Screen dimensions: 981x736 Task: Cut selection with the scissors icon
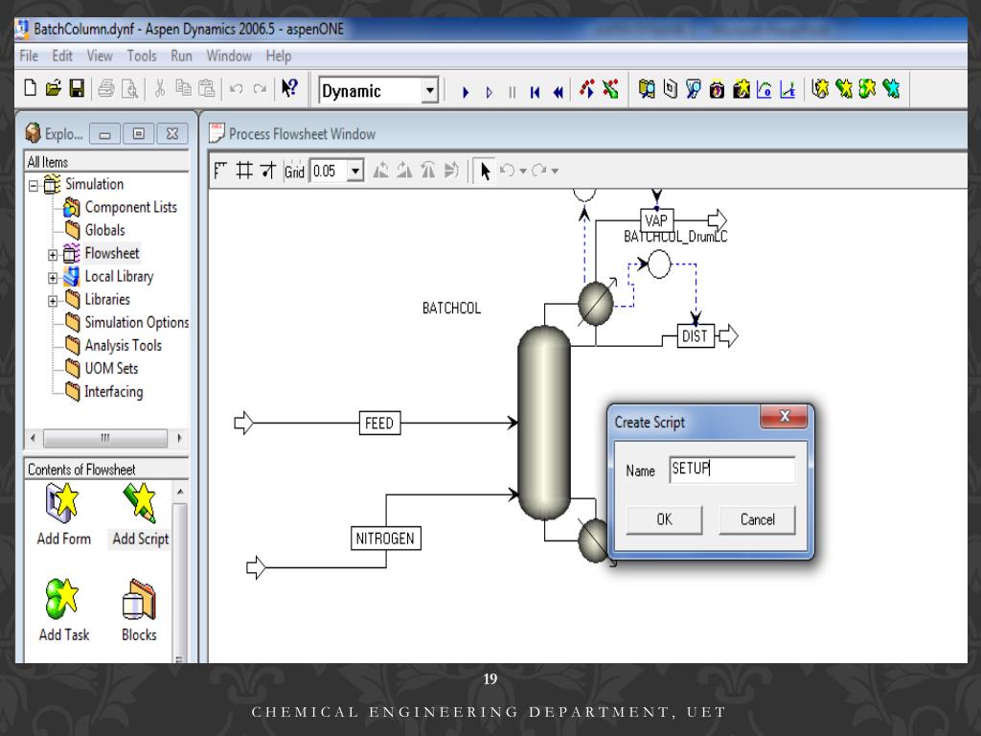point(160,89)
